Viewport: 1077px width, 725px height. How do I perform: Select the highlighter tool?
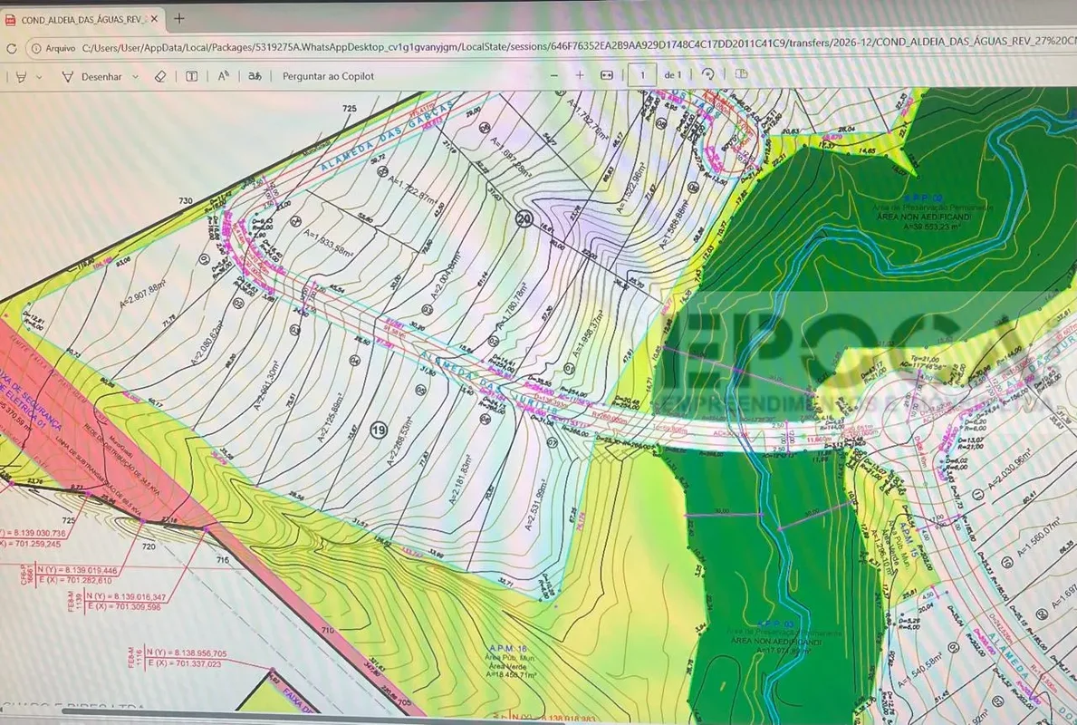[22, 77]
